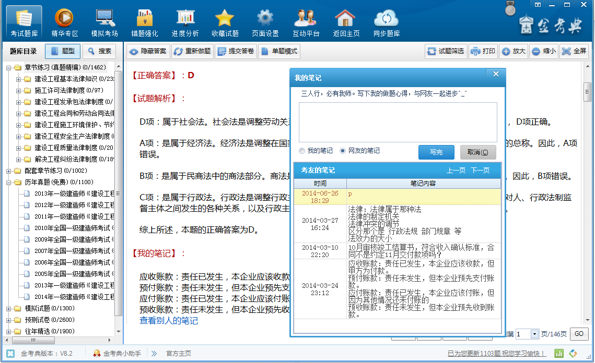Open 2011年一级建造师 exam paper
The width and height of the screenshot is (595, 363).
pos(74,216)
